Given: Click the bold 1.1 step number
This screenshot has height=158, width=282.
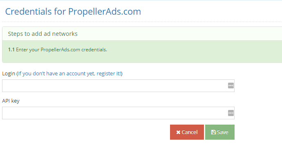Looking at the screenshot, I should tap(11, 50).
